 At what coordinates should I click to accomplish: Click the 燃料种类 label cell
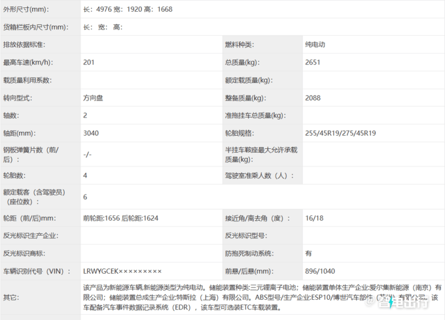[x=239, y=45]
